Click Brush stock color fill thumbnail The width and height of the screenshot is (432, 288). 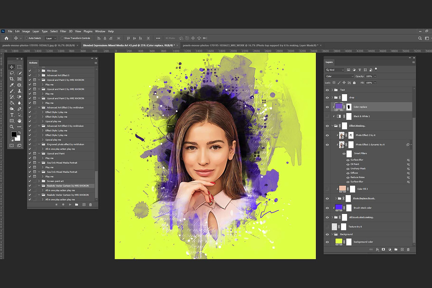pyautogui.click(x=338, y=208)
